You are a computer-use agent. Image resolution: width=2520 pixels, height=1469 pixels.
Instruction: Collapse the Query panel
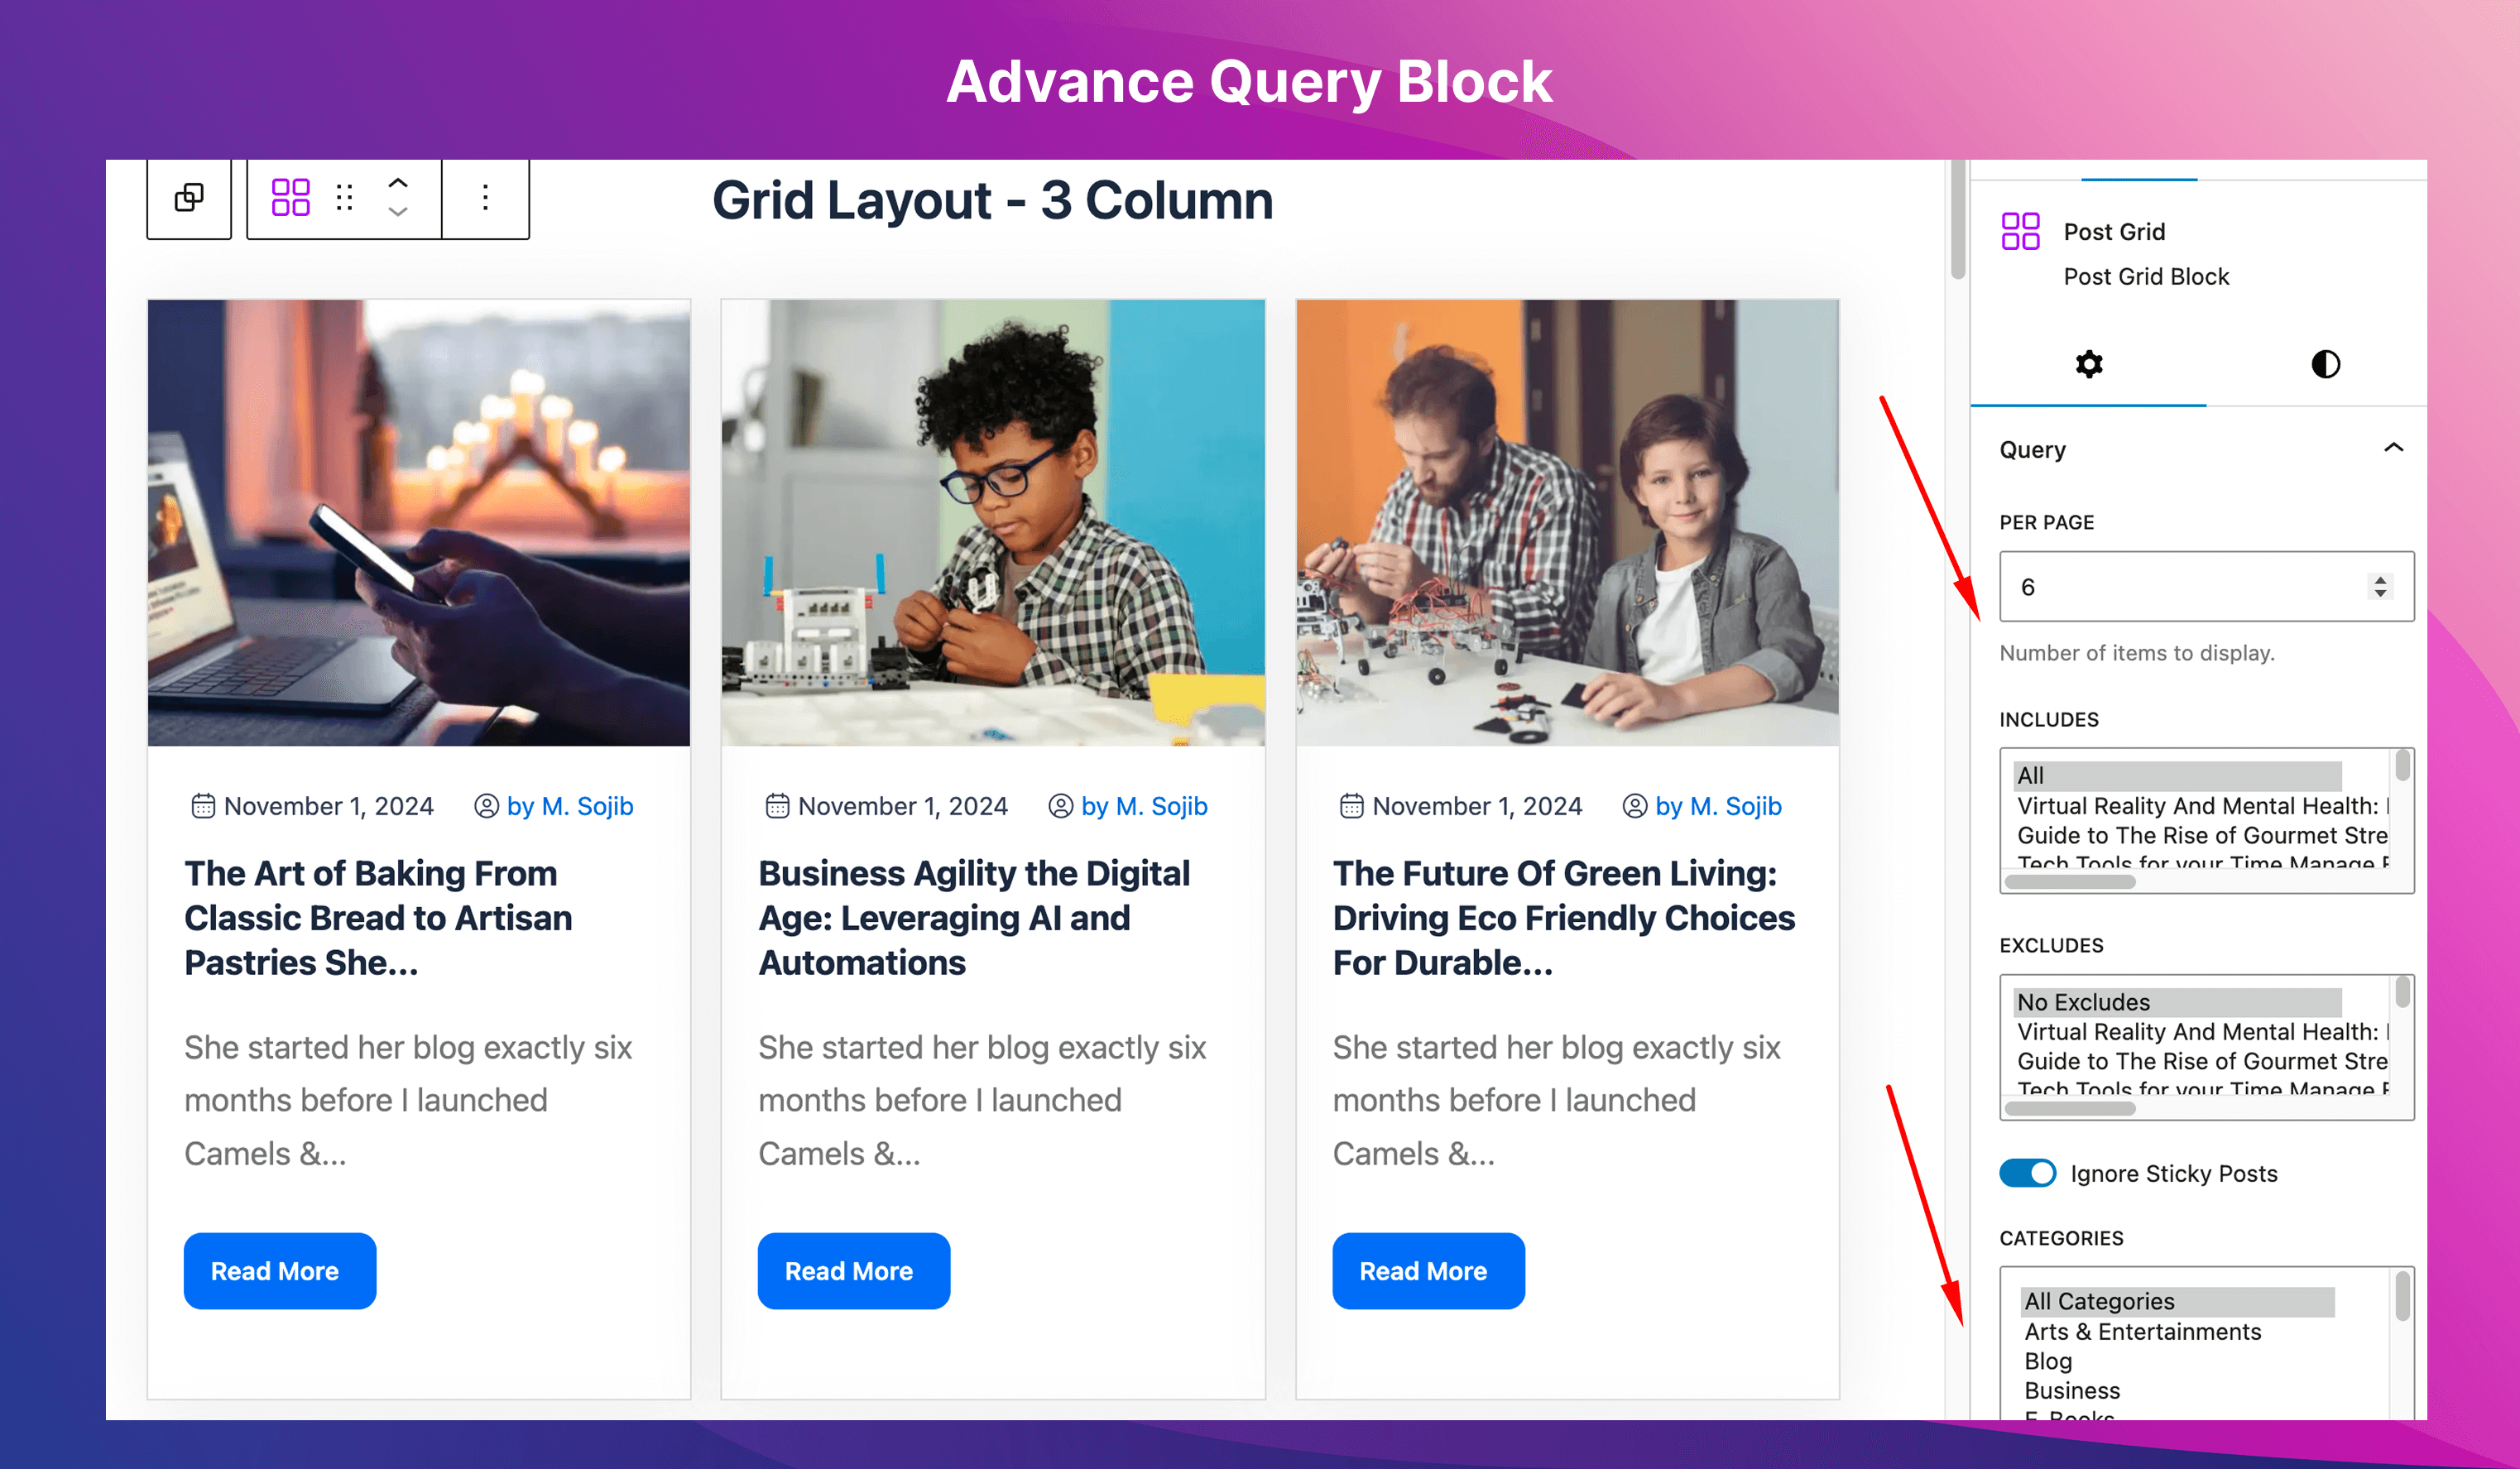pos(2393,448)
